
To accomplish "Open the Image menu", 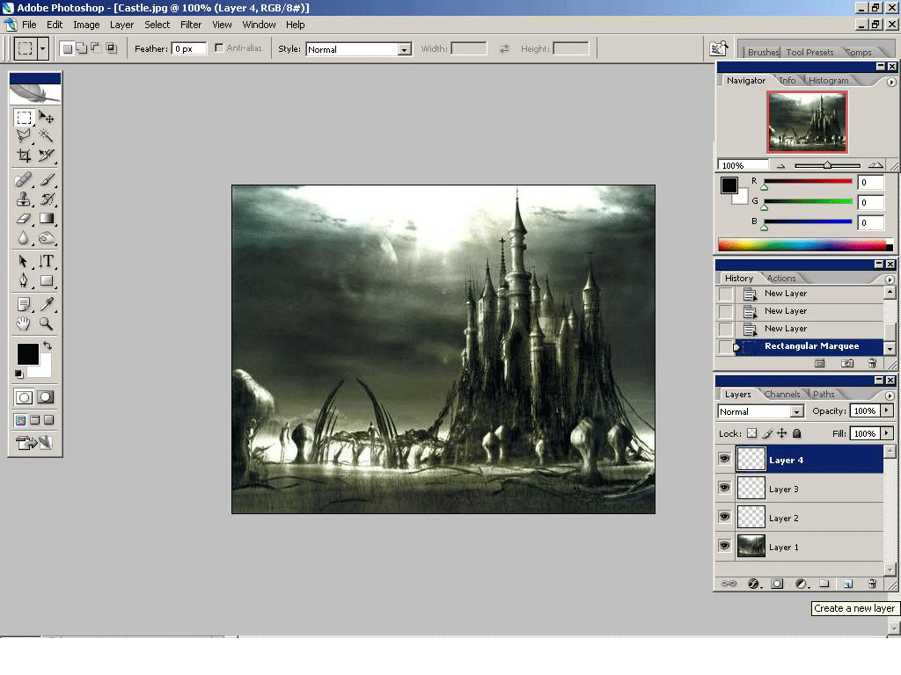I will 86,25.
